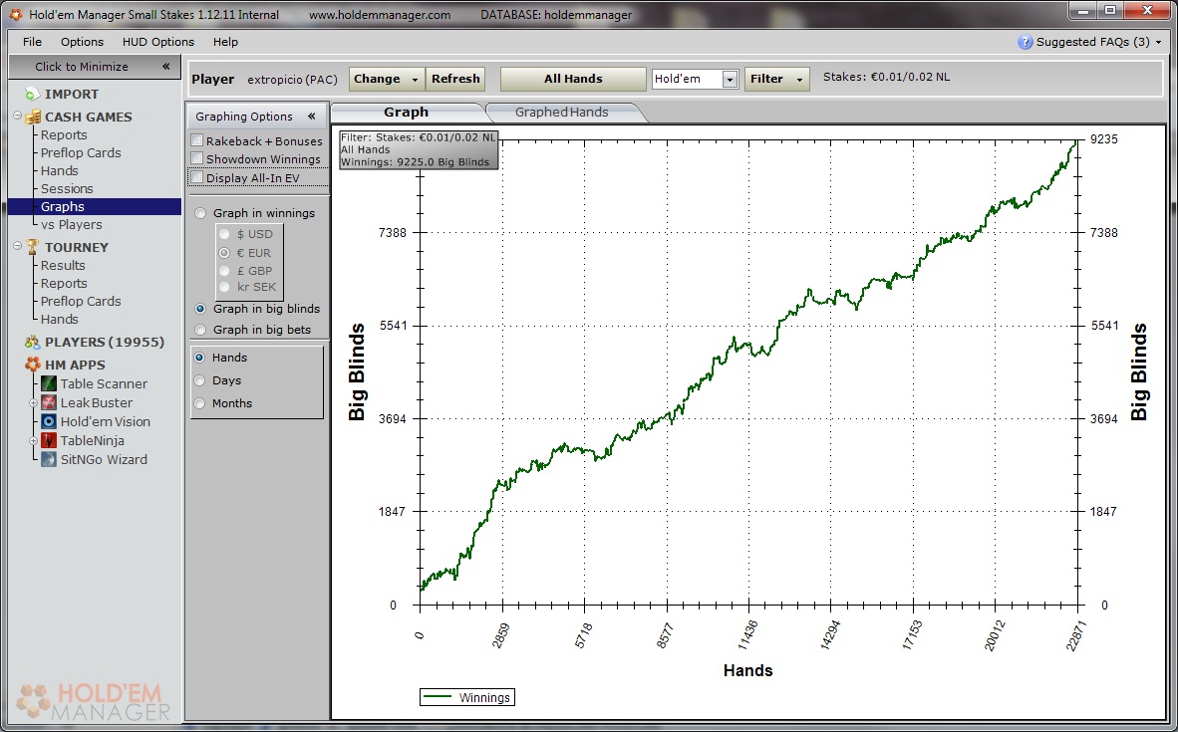The height and width of the screenshot is (732, 1178).
Task: Enable Display All-In EV checkbox
Action: tap(197, 178)
